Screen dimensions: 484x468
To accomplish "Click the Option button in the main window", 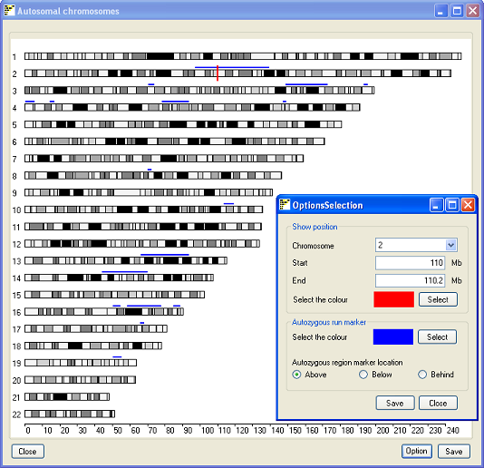I will (416, 451).
